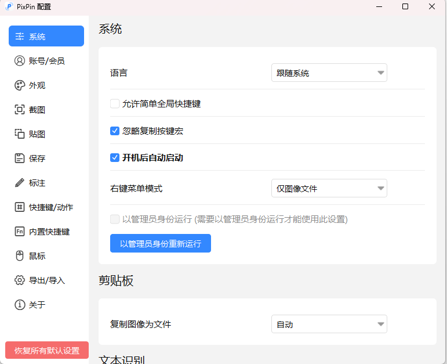Image resolution: width=447 pixels, height=364 pixels.
Task: Click the 贴图 pin image icon
Action: point(20,134)
